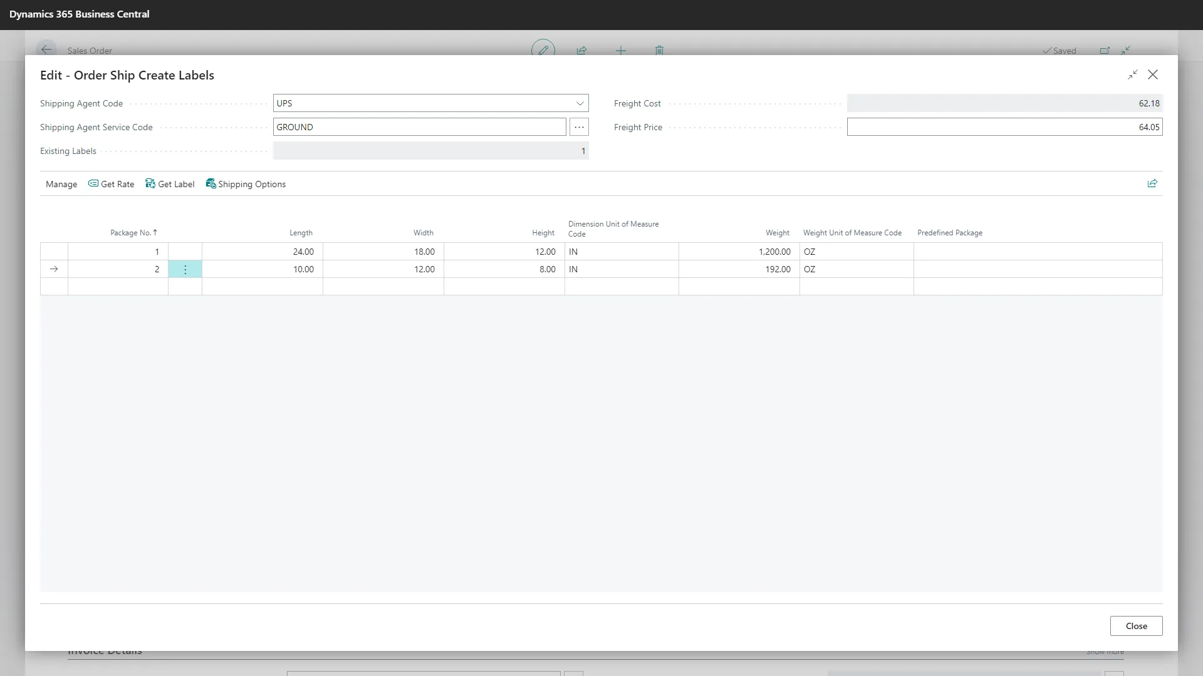Click the row options dots for package 2

pos(185,269)
